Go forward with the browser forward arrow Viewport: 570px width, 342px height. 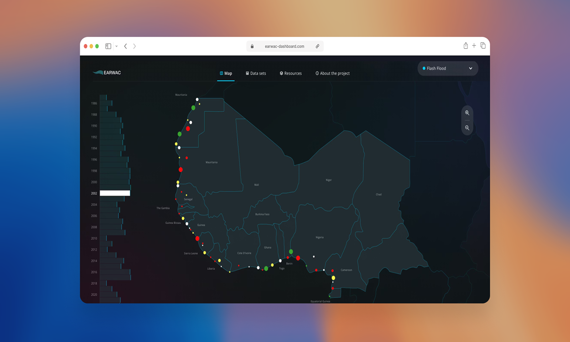134,46
